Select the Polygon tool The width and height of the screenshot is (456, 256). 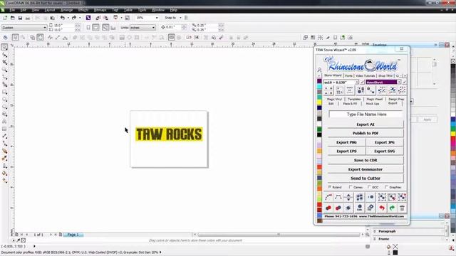point(4,107)
